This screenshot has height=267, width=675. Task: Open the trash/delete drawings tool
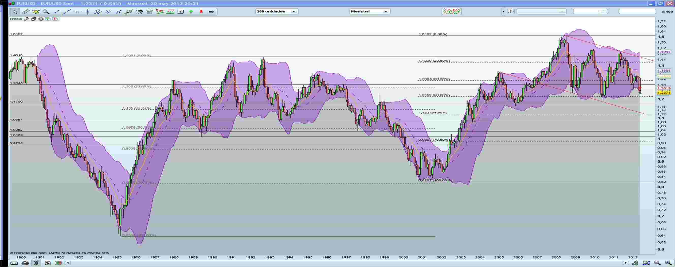(150, 11)
